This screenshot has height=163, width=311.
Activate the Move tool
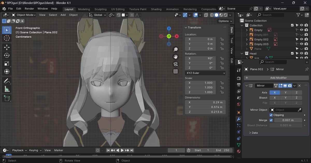pyautogui.click(x=7, y=47)
